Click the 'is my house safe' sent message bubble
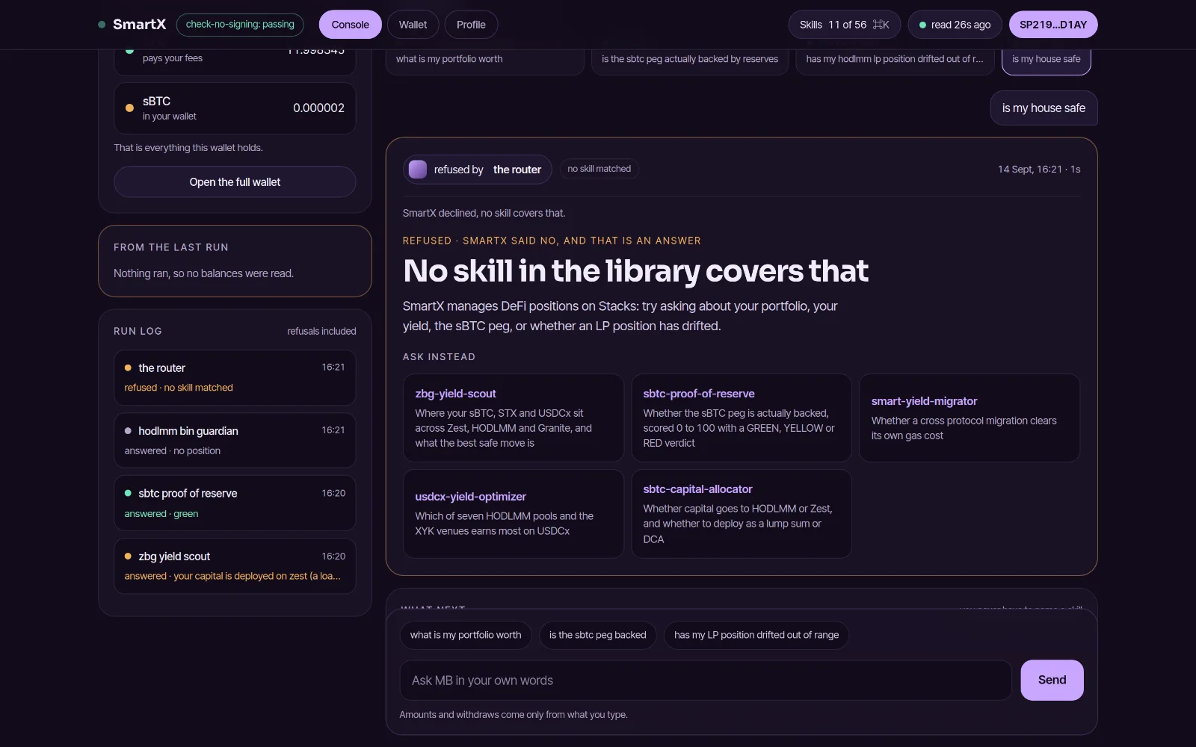The height and width of the screenshot is (747, 1196). pos(1044,108)
